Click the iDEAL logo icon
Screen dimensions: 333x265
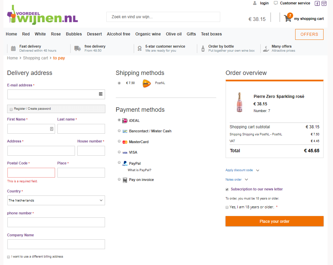(x=125, y=121)
